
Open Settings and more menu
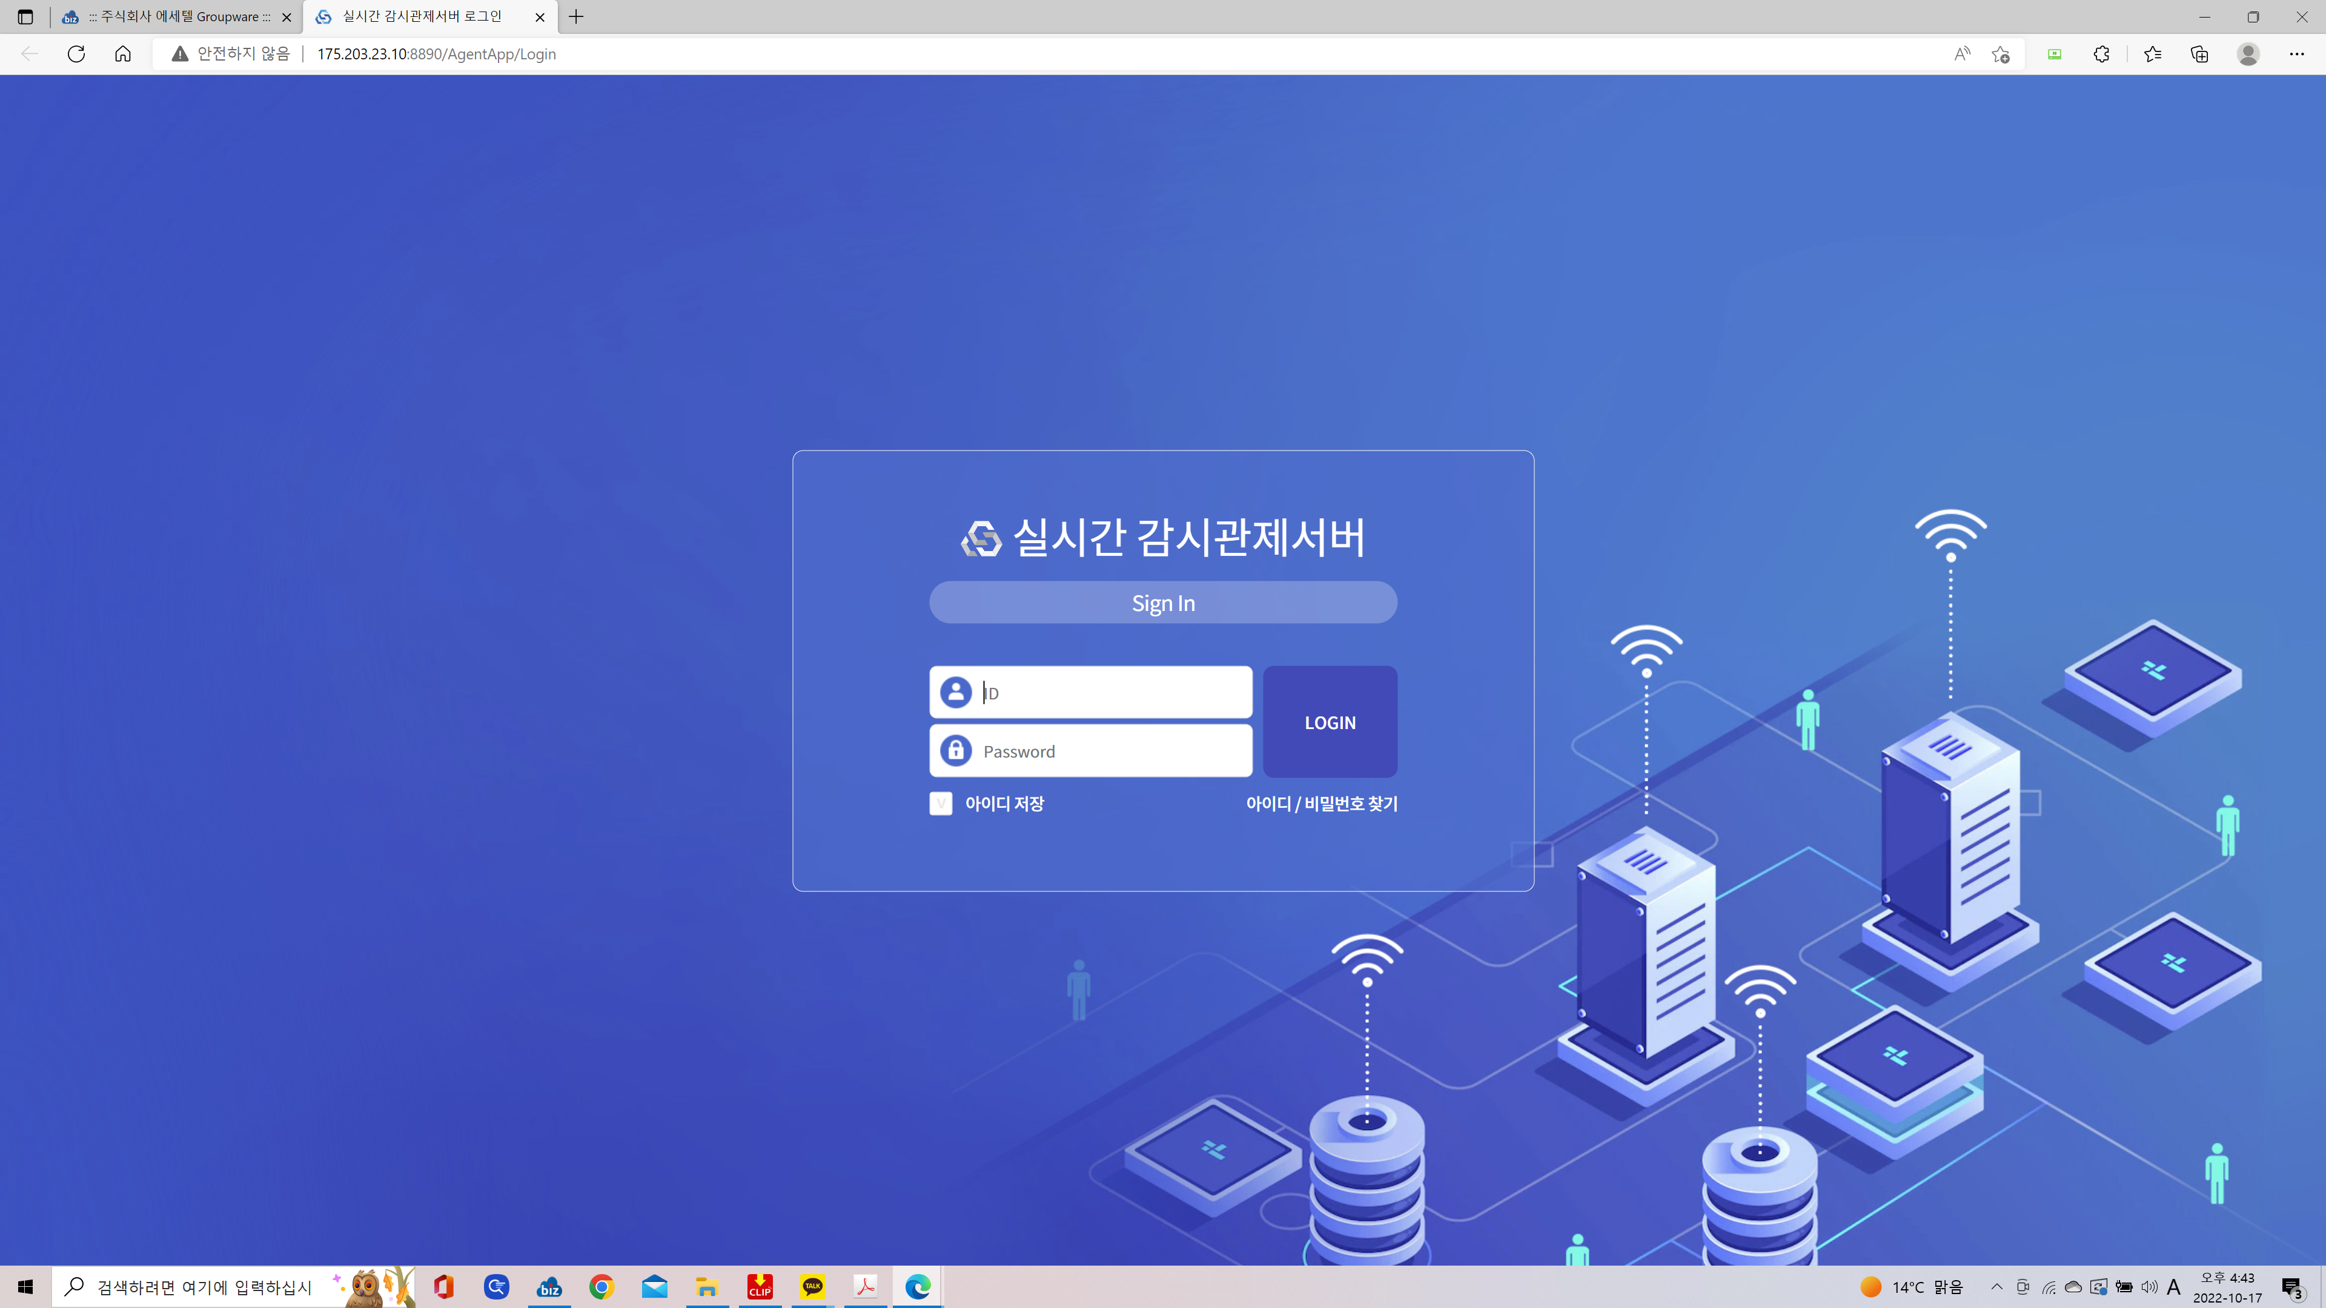click(2297, 54)
